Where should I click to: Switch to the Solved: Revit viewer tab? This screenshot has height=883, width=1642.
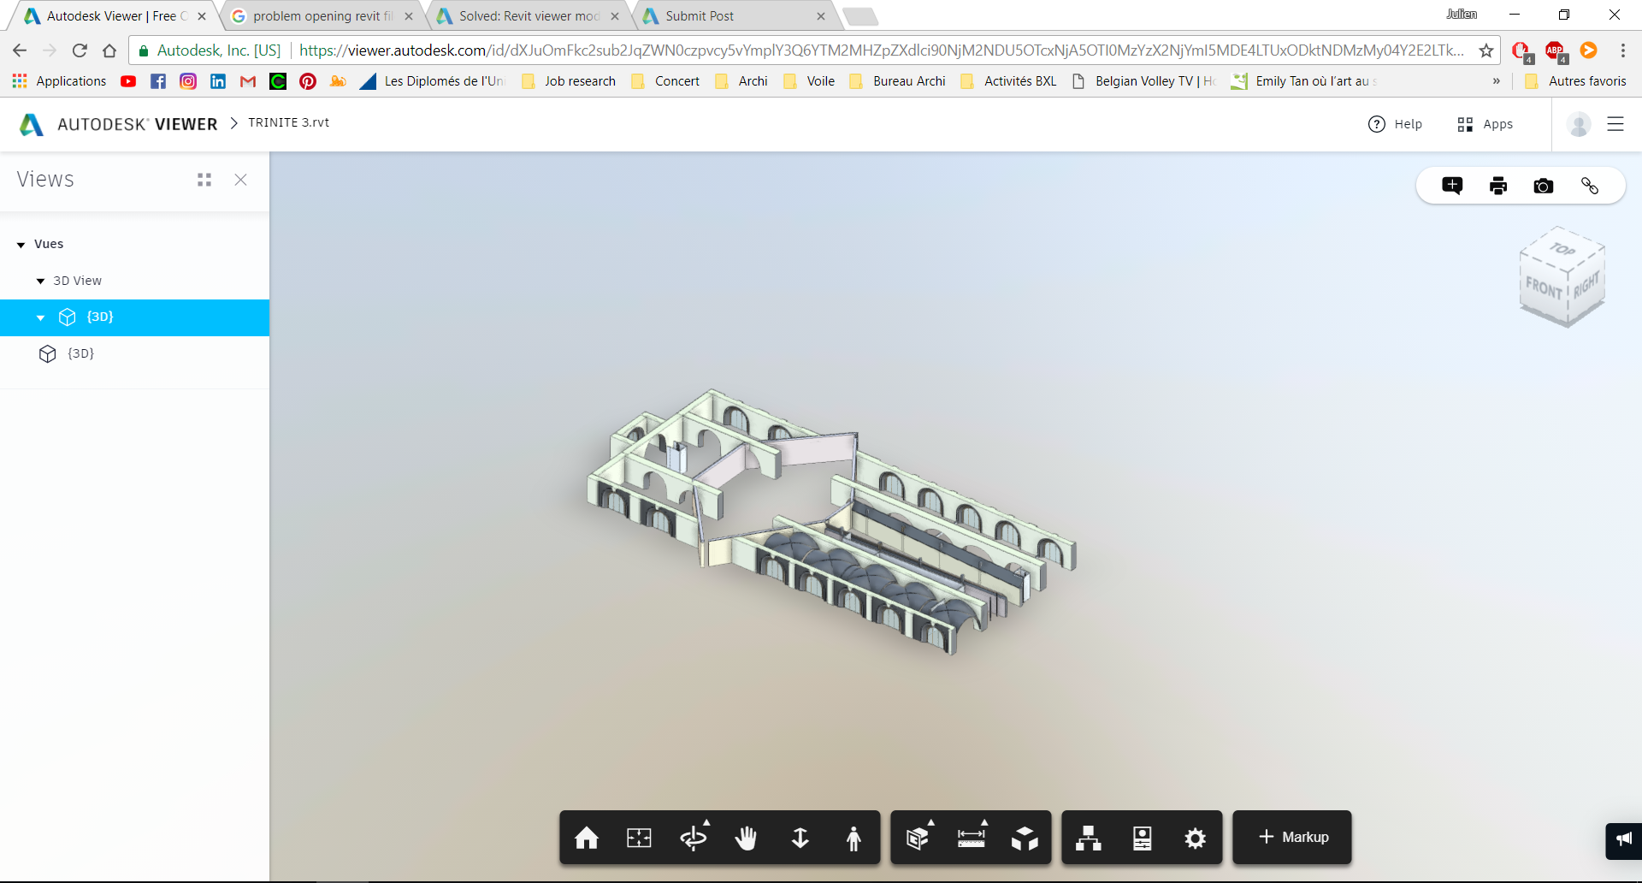tap(529, 15)
